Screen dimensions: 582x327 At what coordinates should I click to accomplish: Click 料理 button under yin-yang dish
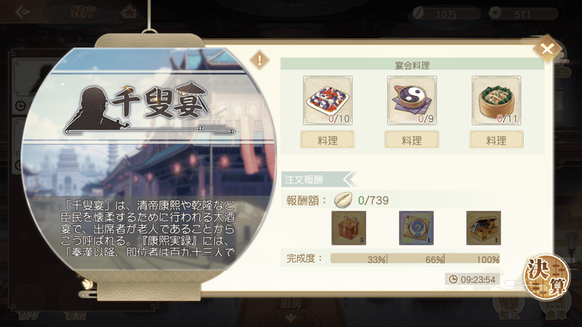(412, 140)
